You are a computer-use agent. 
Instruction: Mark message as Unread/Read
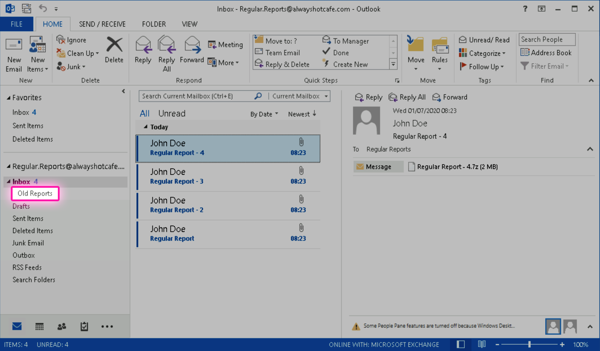tap(484, 40)
